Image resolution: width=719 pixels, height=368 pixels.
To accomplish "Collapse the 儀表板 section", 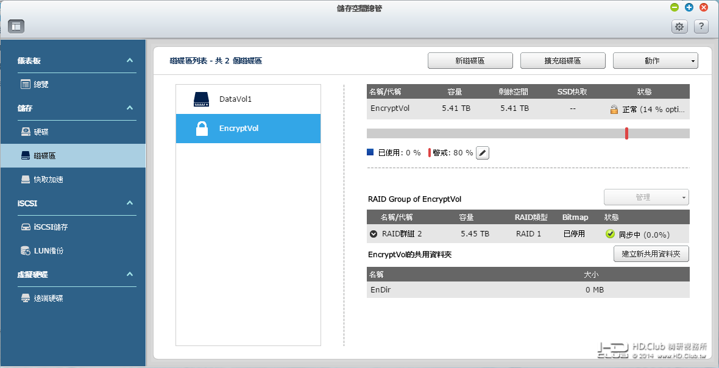I will (x=130, y=60).
